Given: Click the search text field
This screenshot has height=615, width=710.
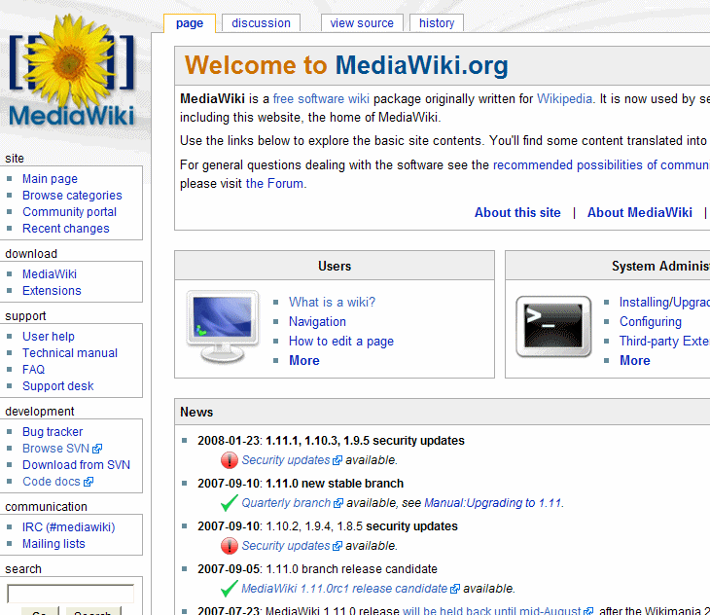Looking at the screenshot, I should coord(70,593).
